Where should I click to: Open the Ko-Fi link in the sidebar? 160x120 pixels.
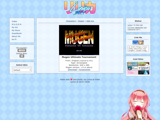tap(14, 39)
